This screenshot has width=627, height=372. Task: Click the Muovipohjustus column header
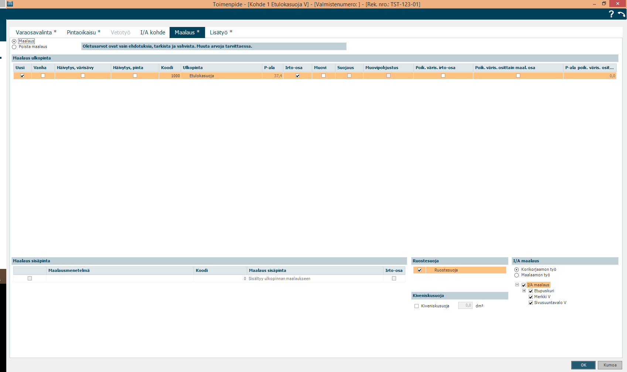click(x=388, y=68)
